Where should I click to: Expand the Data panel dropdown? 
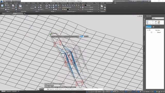[x=8, y=11]
